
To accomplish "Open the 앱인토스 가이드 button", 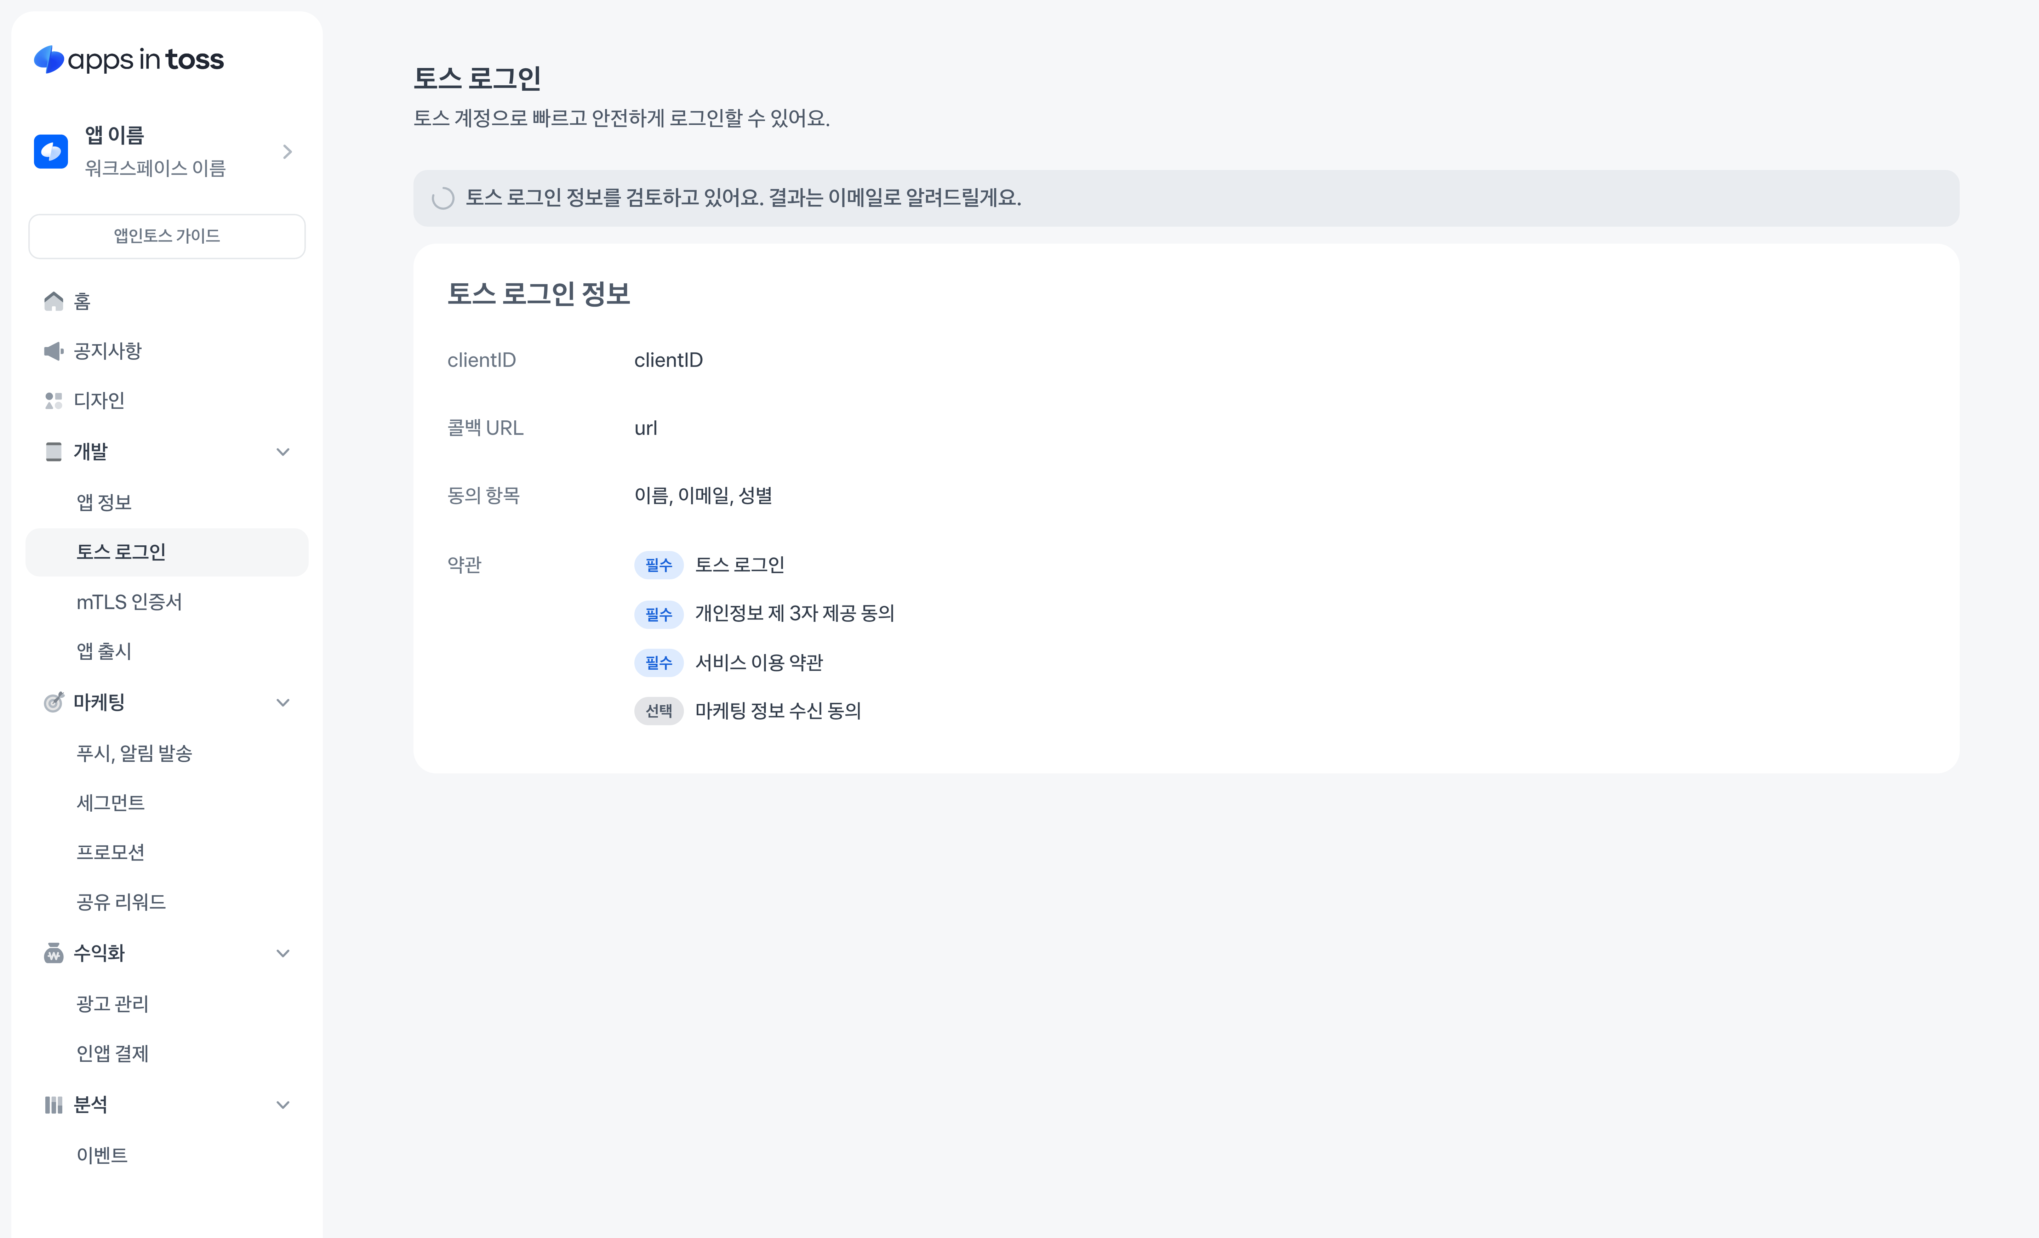I will (x=167, y=236).
